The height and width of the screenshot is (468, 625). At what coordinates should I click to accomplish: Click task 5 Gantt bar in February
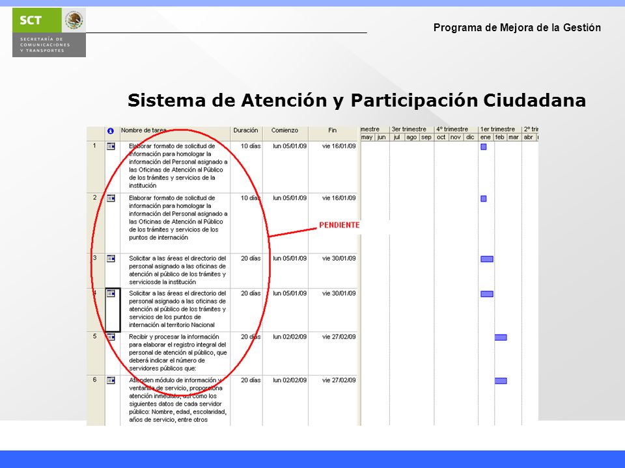[x=501, y=337]
